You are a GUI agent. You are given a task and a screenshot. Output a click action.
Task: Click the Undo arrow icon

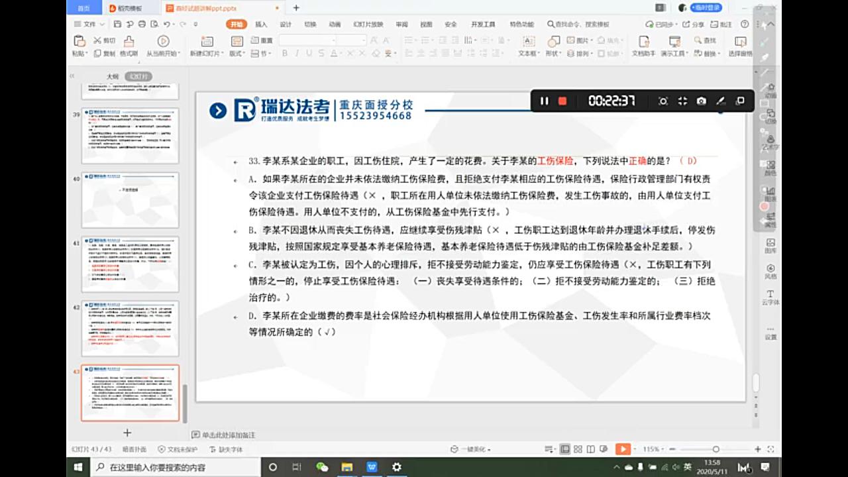click(166, 24)
